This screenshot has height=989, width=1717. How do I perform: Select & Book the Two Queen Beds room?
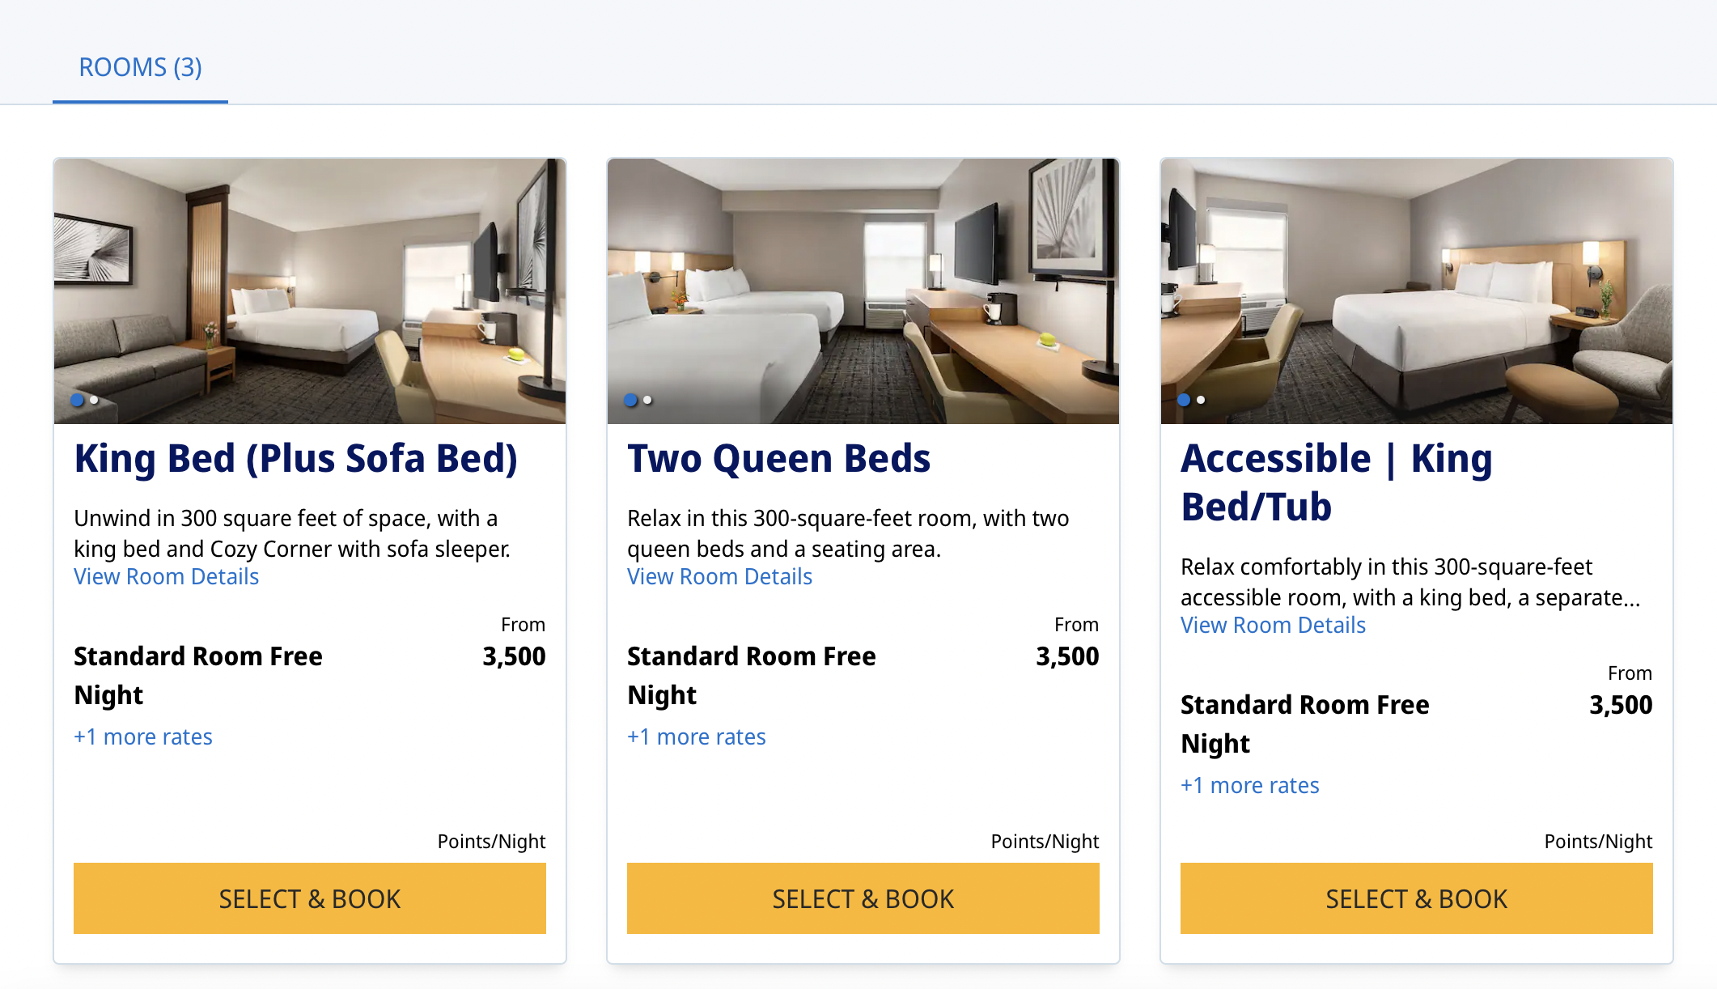tap(863, 898)
